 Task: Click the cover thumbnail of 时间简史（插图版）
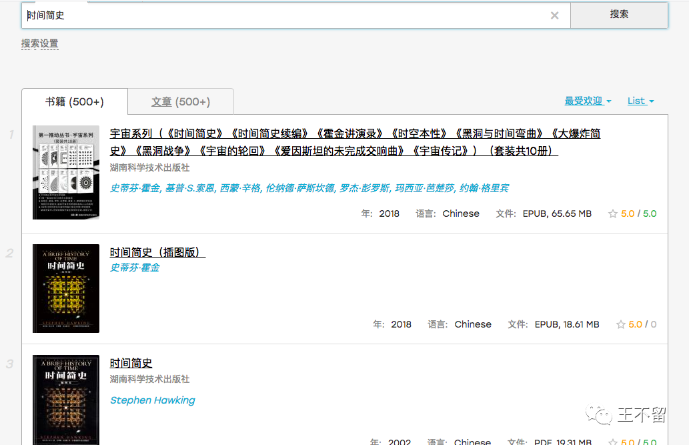(66, 288)
